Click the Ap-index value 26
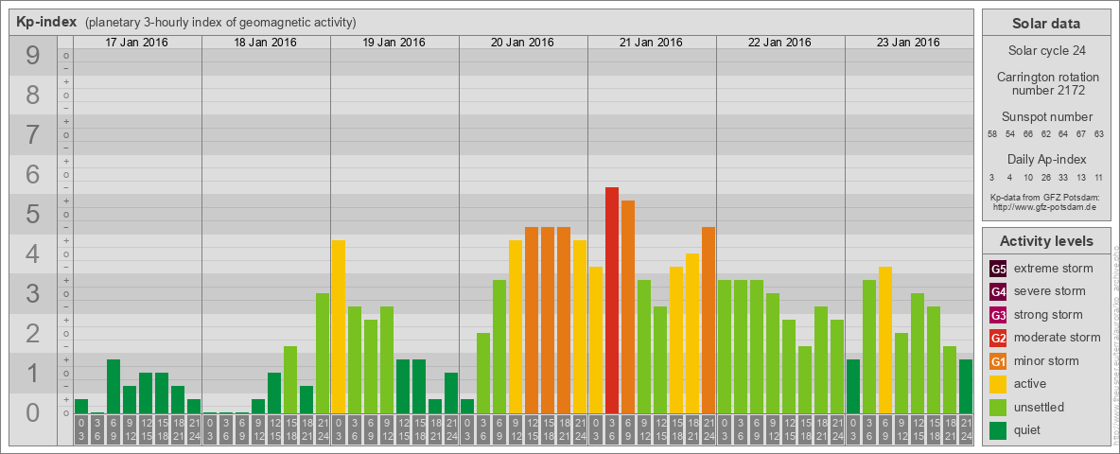 tap(1045, 177)
